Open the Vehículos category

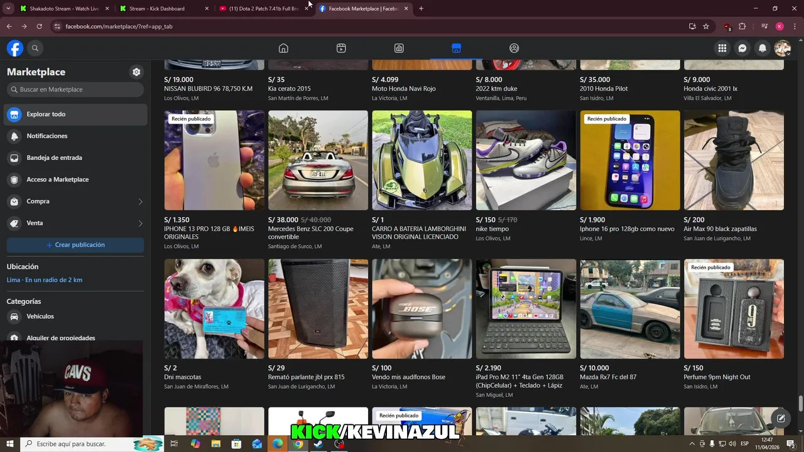[x=75, y=317]
